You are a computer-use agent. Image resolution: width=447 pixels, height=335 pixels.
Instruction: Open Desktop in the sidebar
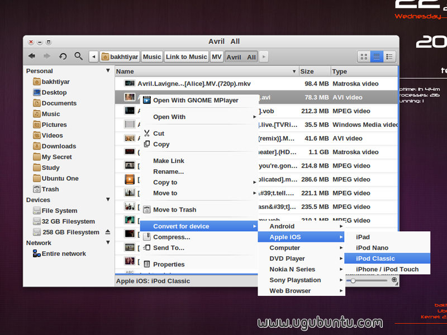pos(50,93)
